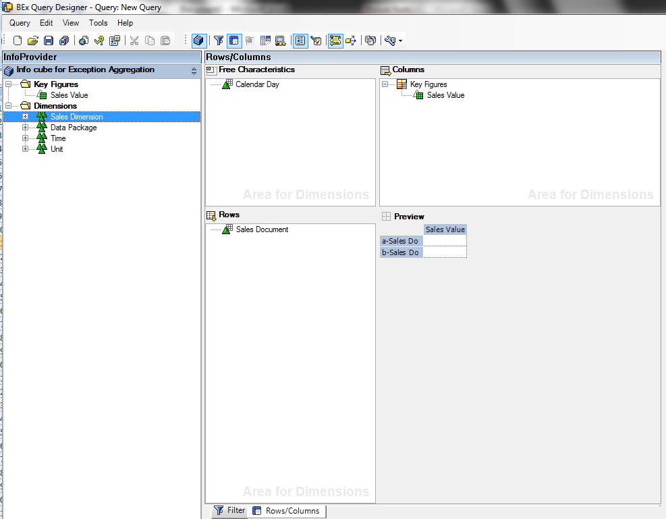This screenshot has height=519, width=666.
Task: Expand the Unit dimension
Action: point(26,149)
